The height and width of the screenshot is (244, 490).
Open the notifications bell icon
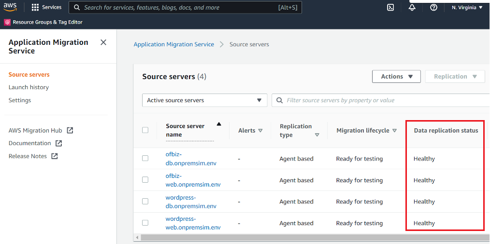(x=412, y=7)
